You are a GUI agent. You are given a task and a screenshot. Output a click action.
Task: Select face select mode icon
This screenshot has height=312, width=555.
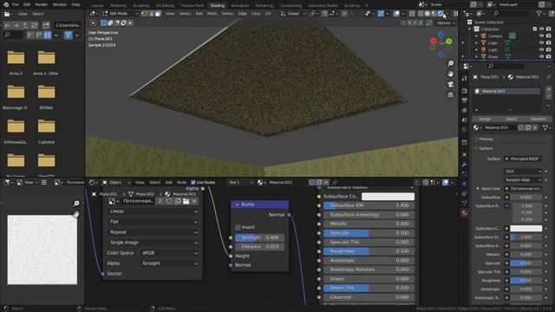pos(158,14)
